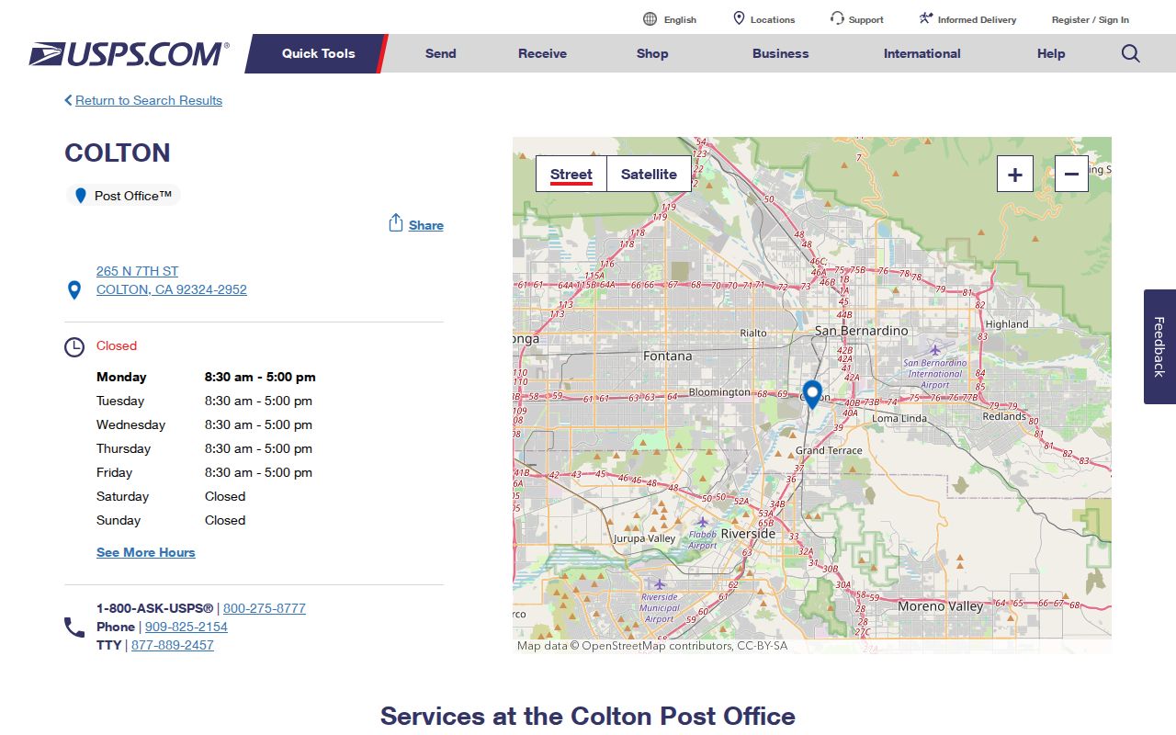Click the TTY 877-889-2457 link

coord(173,645)
